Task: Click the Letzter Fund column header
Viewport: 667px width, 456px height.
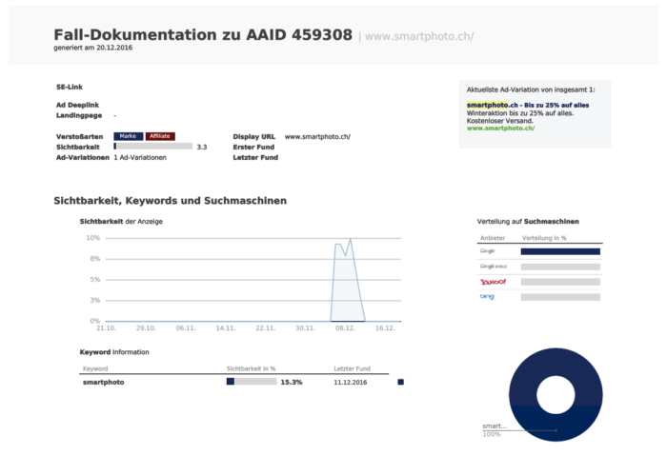Action: point(352,368)
